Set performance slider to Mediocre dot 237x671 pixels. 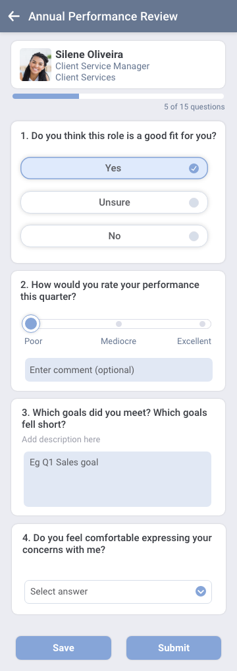119,324
